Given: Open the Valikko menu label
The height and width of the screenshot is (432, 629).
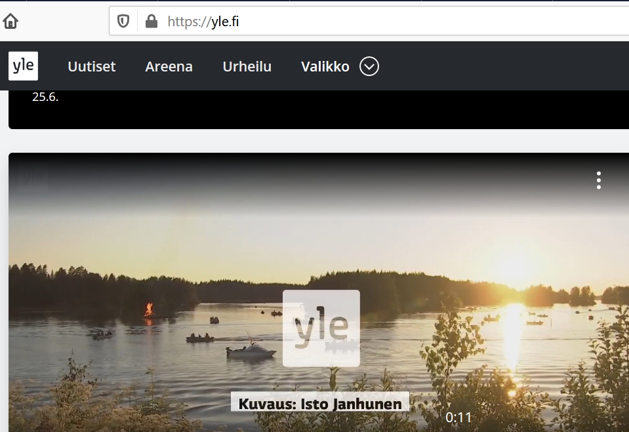Looking at the screenshot, I should click(x=325, y=66).
